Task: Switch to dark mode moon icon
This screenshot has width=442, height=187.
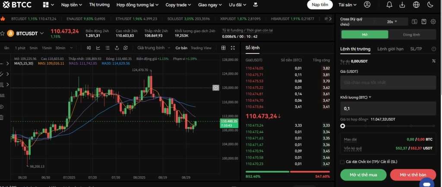Action: (430, 5)
